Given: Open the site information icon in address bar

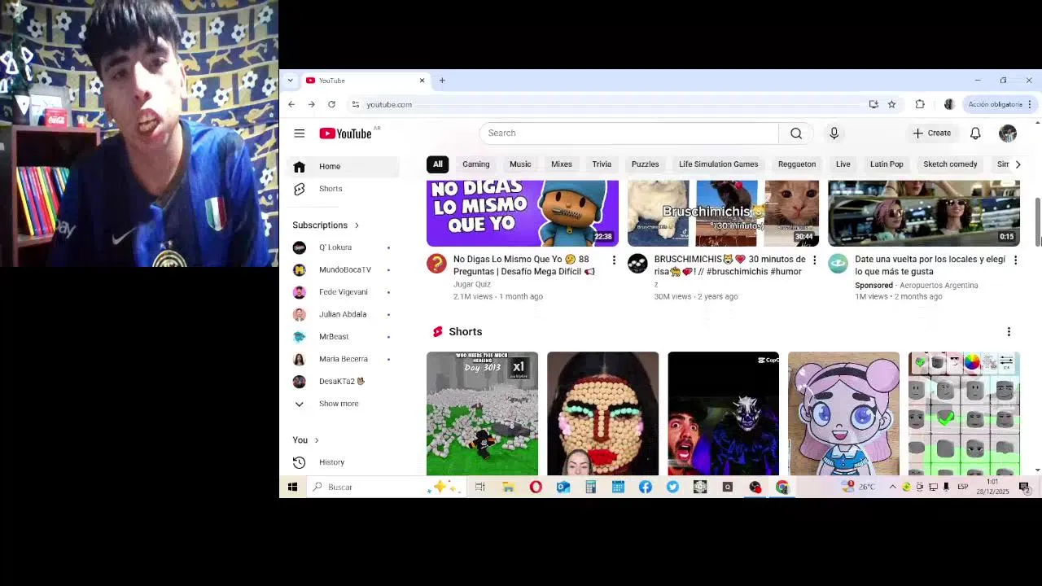Looking at the screenshot, I should (x=355, y=104).
